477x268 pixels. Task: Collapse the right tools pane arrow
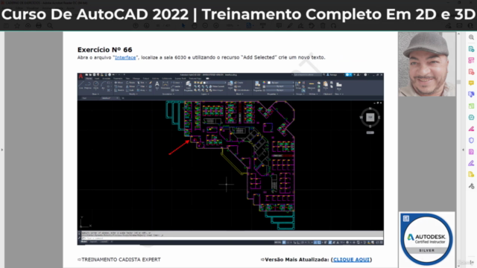click(464, 150)
